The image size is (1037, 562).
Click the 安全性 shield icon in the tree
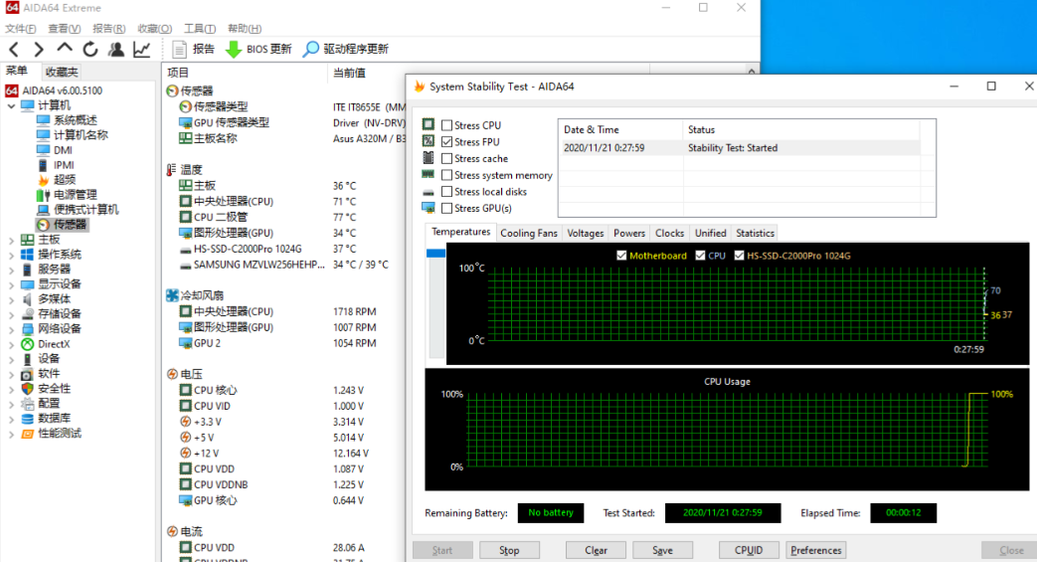(27, 389)
